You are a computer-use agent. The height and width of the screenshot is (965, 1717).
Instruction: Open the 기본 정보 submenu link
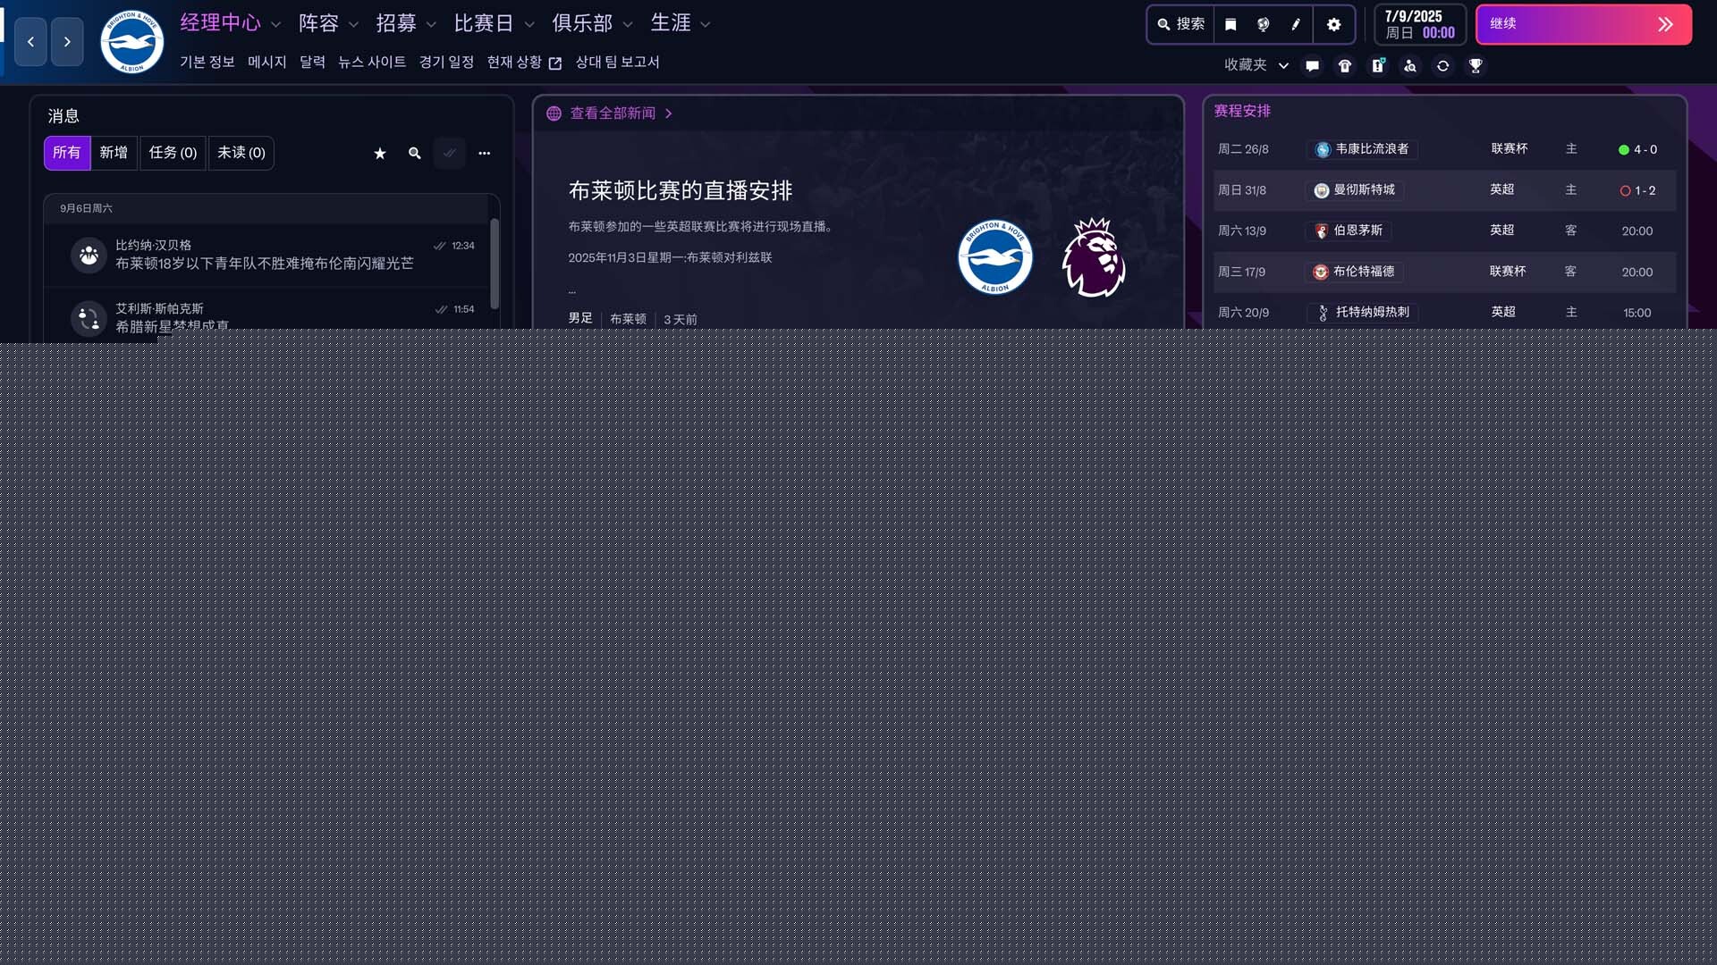[207, 62]
